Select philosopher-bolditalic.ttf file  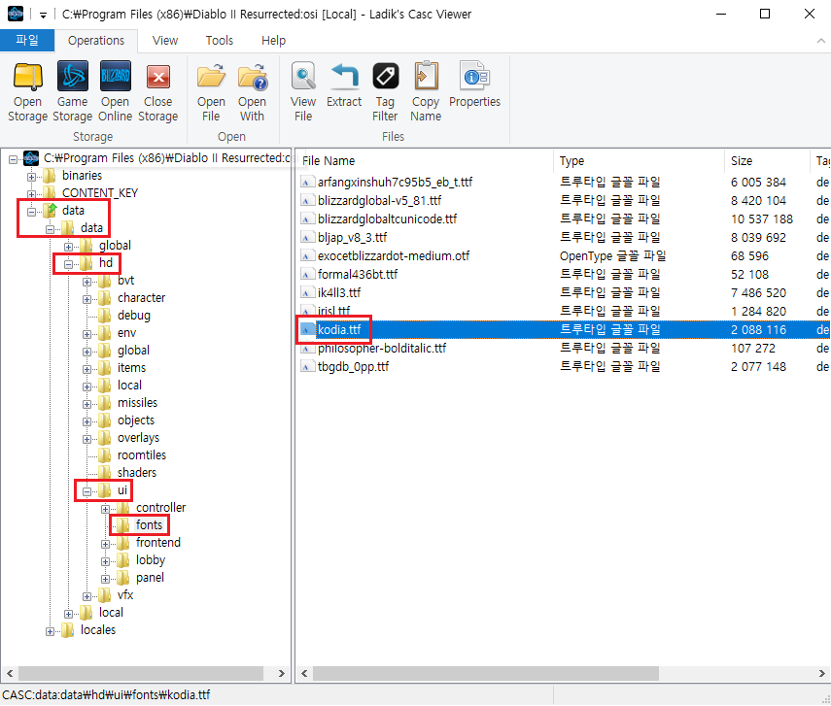[382, 349]
